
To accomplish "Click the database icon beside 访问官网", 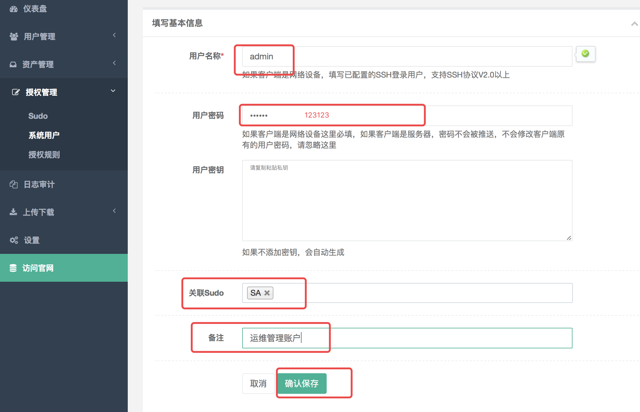I will [13, 268].
